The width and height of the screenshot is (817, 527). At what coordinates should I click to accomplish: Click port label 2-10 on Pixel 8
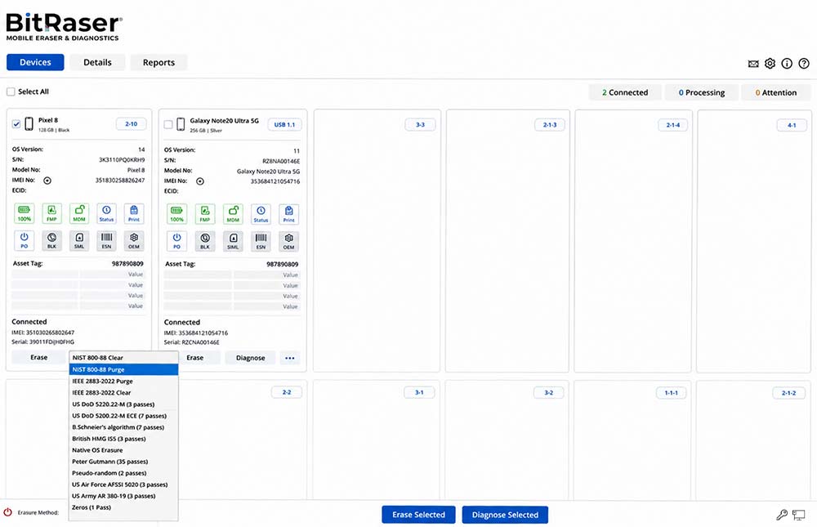(x=131, y=124)
